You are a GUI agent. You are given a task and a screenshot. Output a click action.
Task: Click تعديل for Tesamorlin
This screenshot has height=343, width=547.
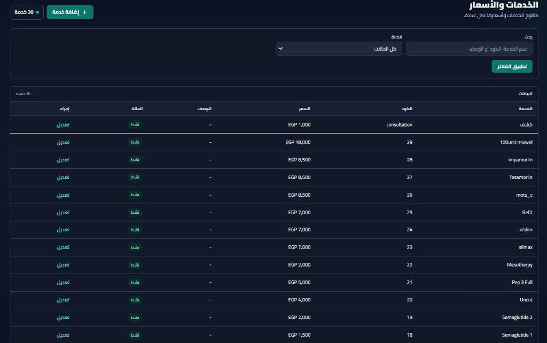63,177
